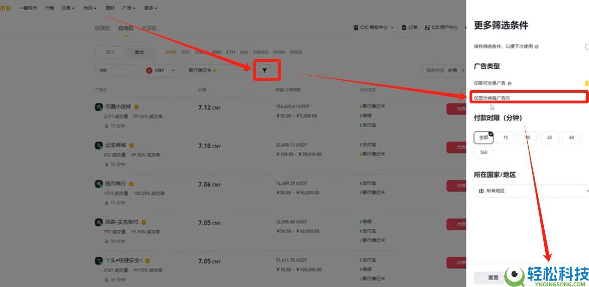Toggle 保存筛选条件 for next time
The width and height of the screenshot is (589, 287).
tap(586, 46)
